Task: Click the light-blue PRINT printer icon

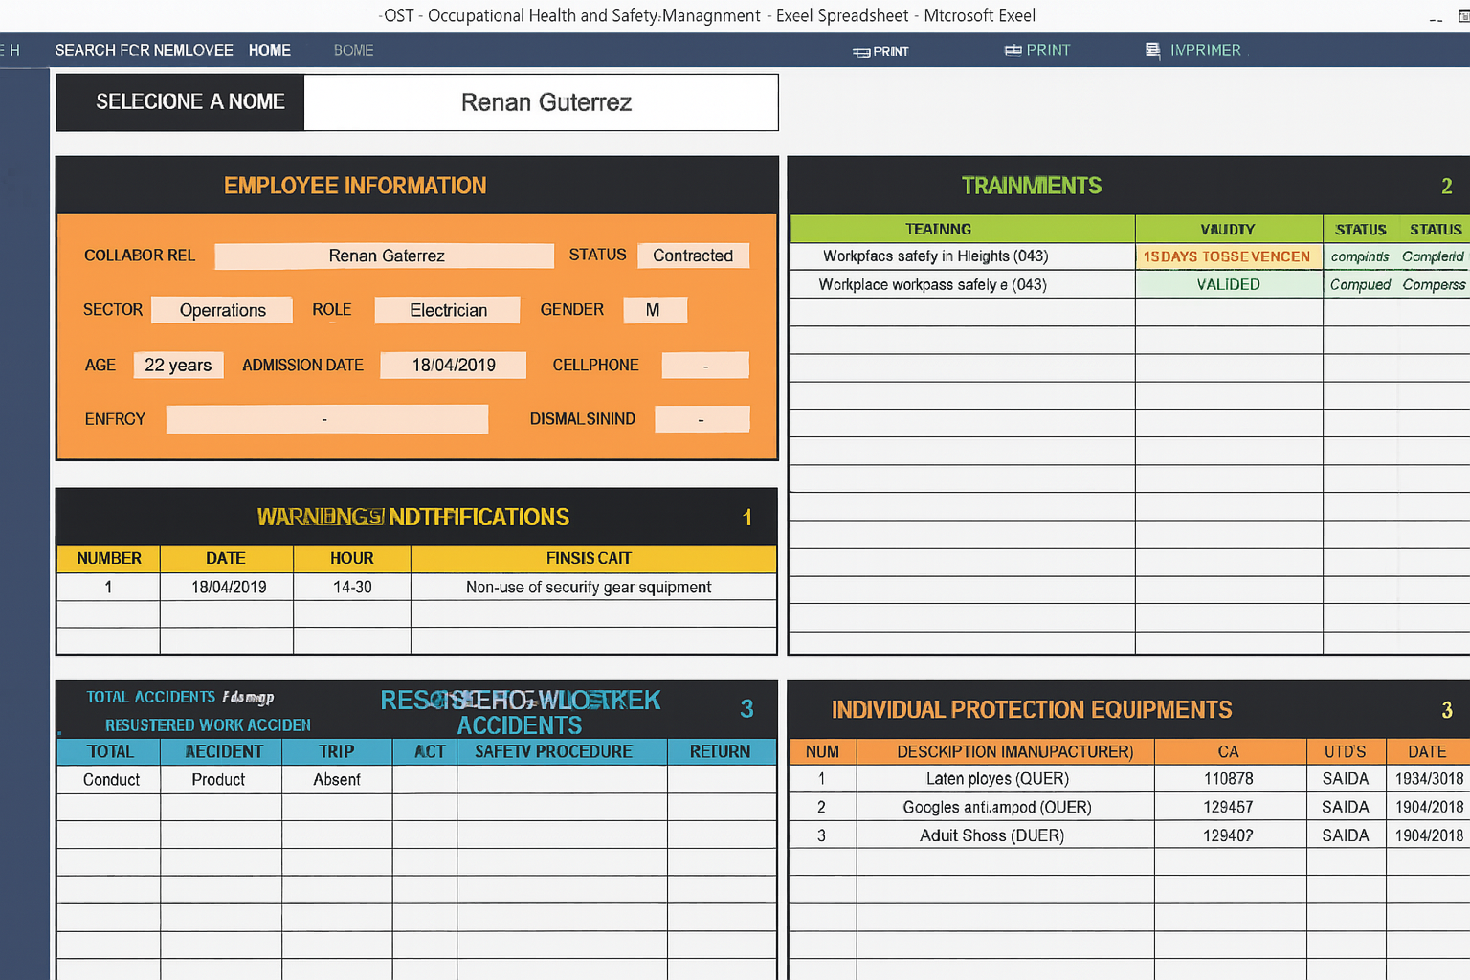Action: coord(1013,51)
